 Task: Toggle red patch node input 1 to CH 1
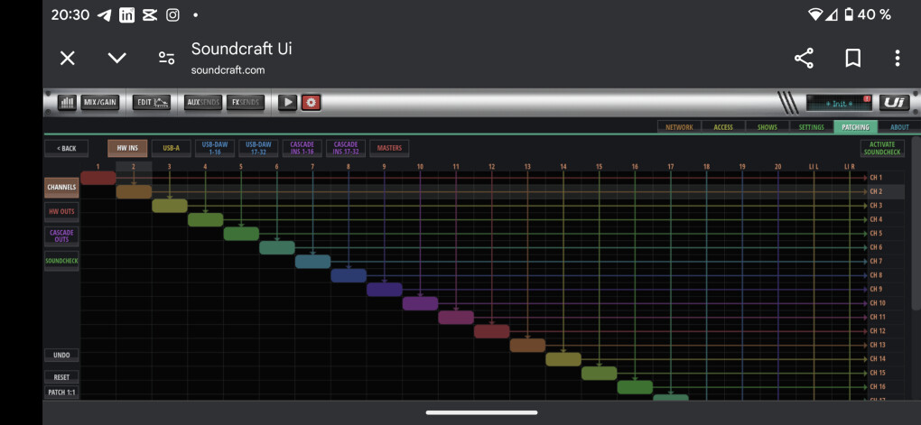98,178
